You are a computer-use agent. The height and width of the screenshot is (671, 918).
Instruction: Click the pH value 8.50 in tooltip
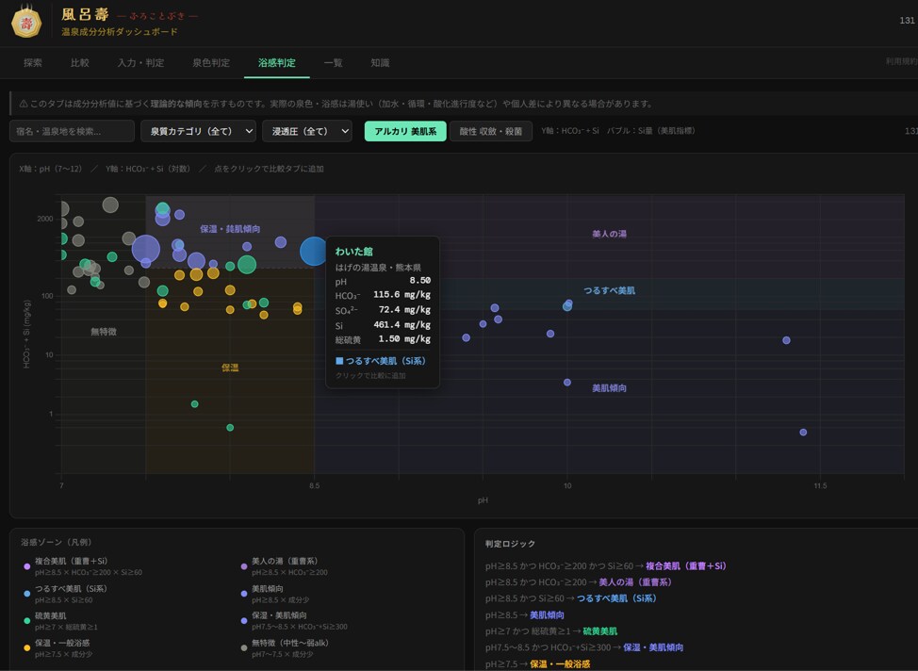pyautogui.click(x=419, y=281)
